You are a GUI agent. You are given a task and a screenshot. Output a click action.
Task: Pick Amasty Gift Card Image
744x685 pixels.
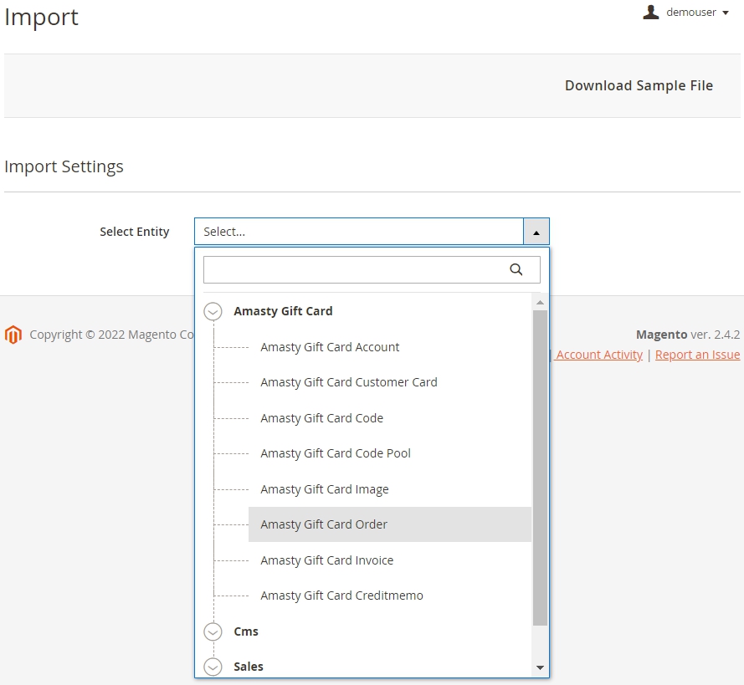point(325,489)
